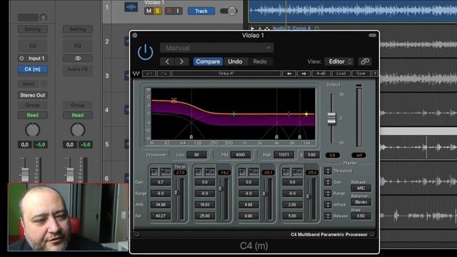457x257 pixels.
Task: Open the Waves help question mark button
Action: 375,74
